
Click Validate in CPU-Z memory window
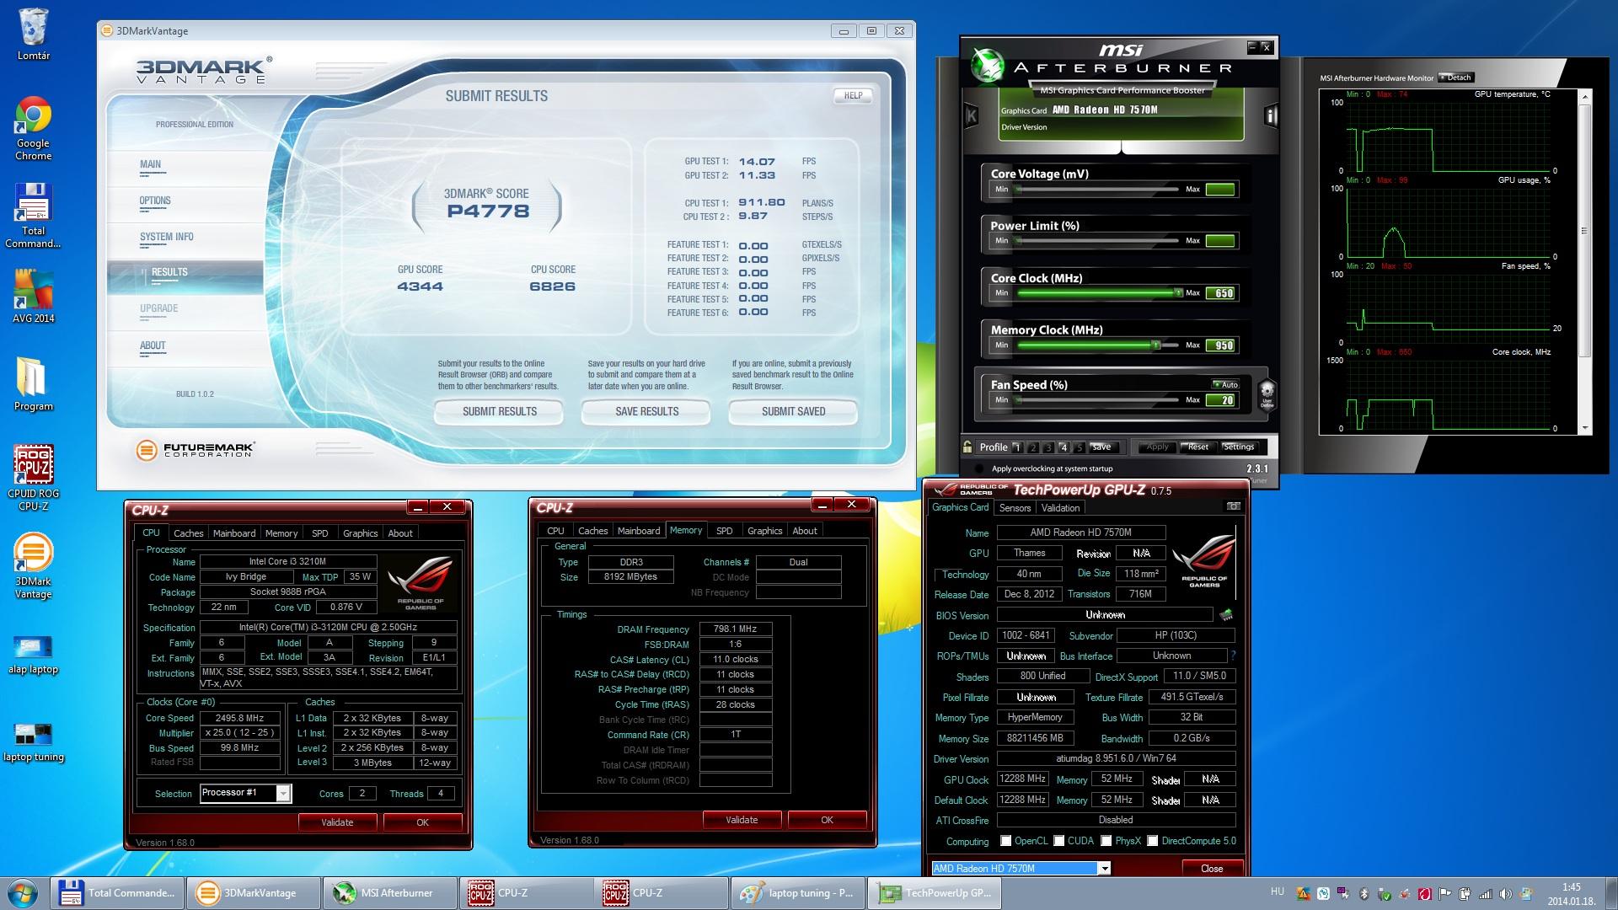[x=742, y=820]
